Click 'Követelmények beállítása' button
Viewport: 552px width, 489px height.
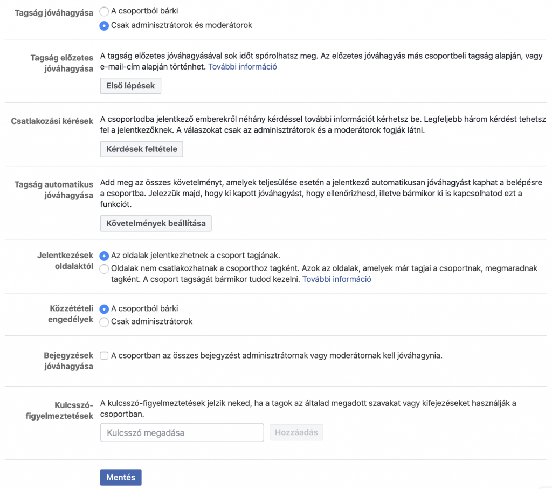click(x=156, y=224)
